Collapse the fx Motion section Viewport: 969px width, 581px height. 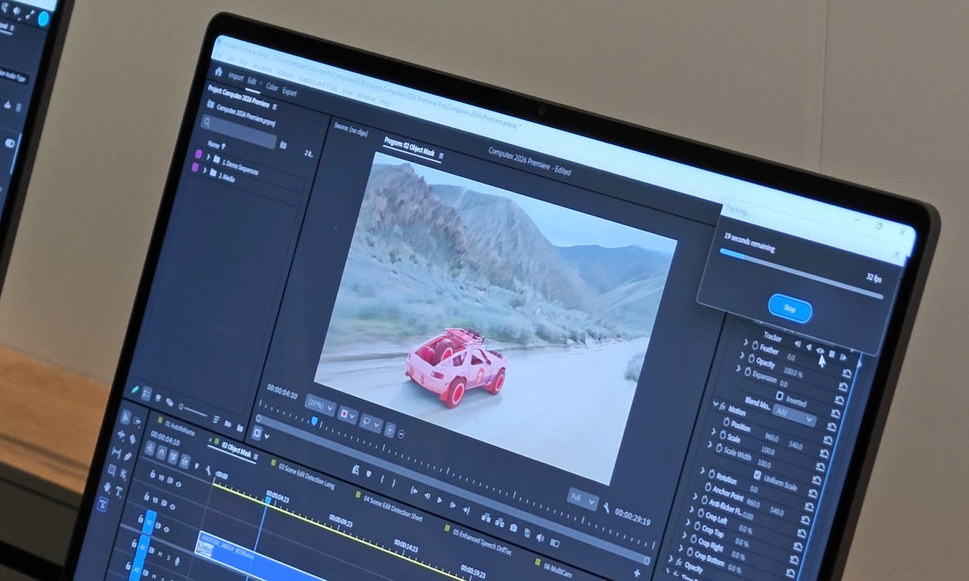point(715,403)
